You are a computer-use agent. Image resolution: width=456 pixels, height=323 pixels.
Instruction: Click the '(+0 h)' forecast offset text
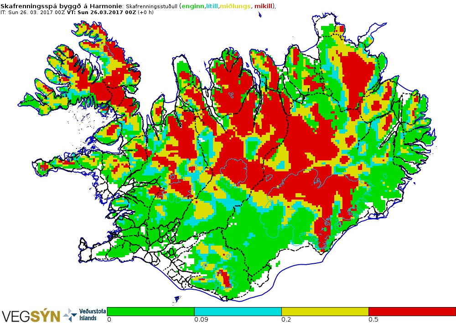pos(146,12)
